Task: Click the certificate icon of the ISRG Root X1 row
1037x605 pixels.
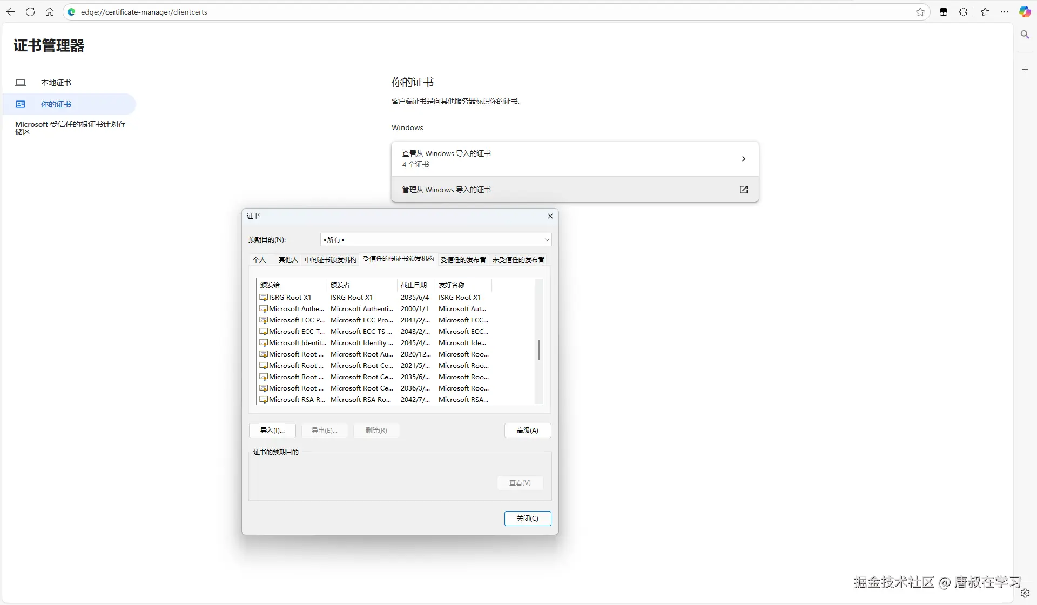Action: 264,298
